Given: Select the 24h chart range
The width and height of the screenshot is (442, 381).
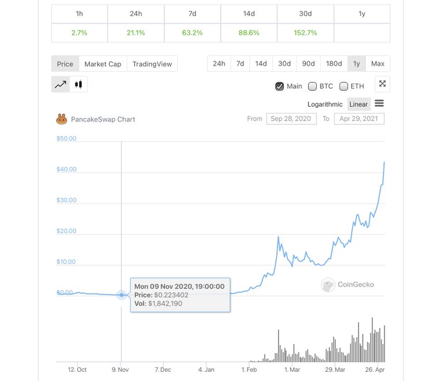Looking at the screenshot, I should (x=219, y=63).
